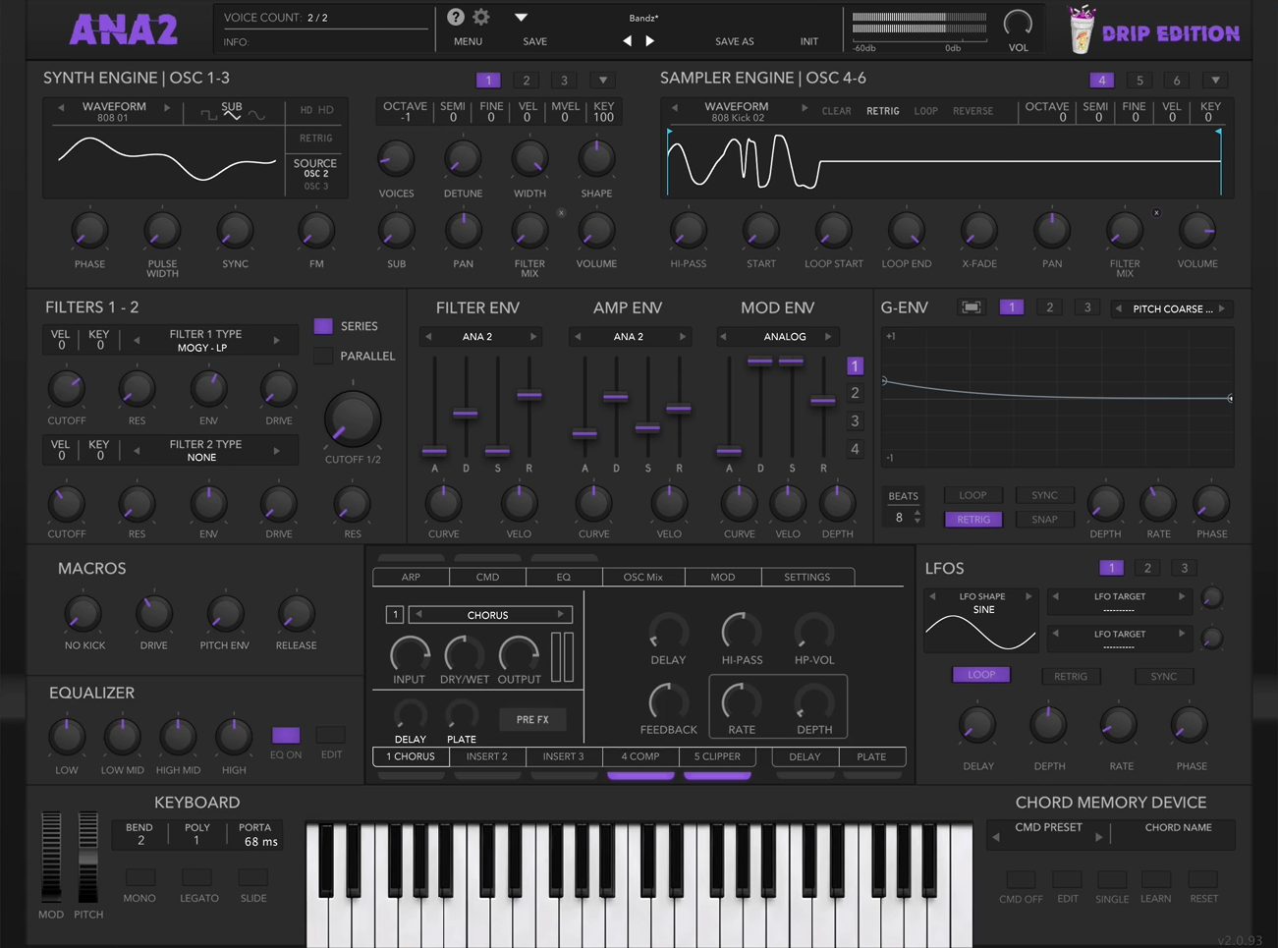1278x948 pixels.
Task: Switch to the ARP tab
Action: pyautogui.click(x=411, y=577)
